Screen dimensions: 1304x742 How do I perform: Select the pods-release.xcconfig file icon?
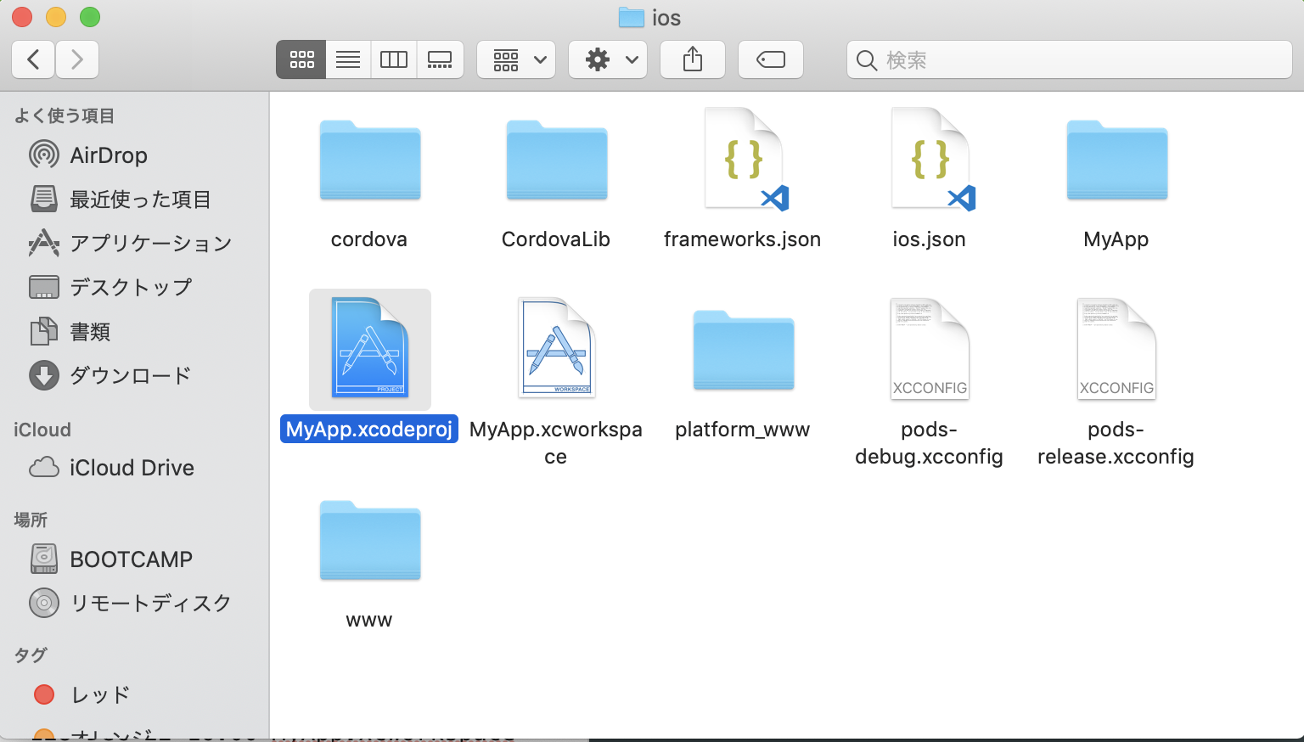point(1116,348)
